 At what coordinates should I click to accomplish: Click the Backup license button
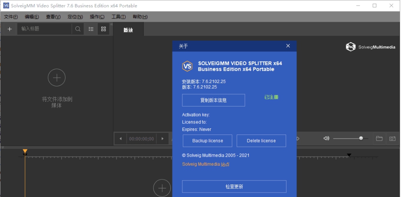pyautogui.click(x=207, y=141)
